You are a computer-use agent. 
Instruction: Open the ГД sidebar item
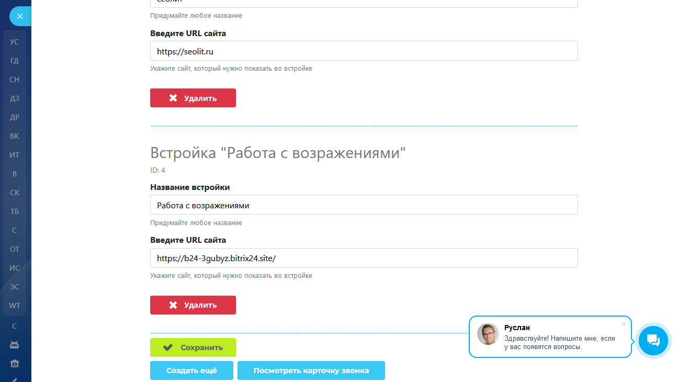coord(15,61)
